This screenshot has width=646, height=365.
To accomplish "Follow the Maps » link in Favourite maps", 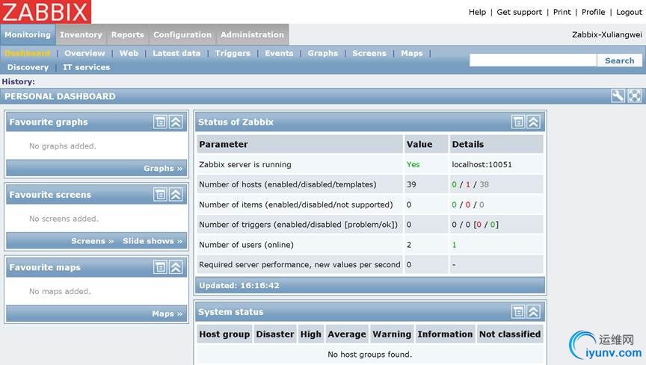I will 167,313.
